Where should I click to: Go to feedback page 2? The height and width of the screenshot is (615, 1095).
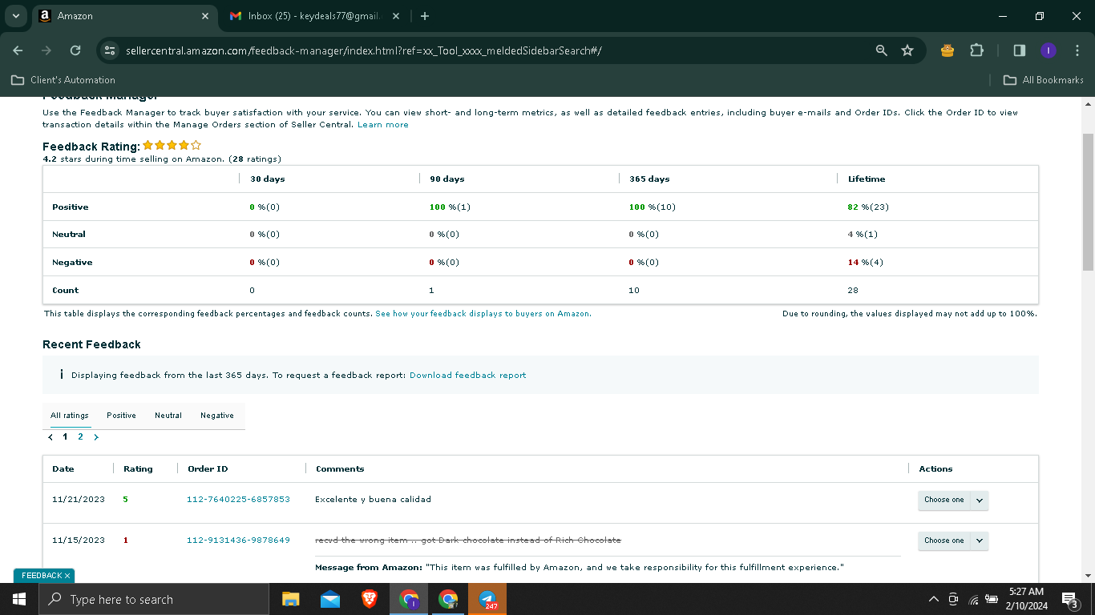pos(80,437)
